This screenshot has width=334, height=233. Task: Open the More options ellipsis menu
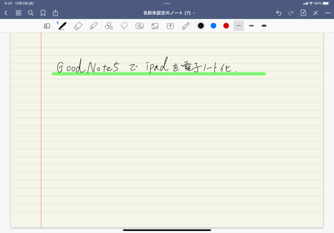328,13
